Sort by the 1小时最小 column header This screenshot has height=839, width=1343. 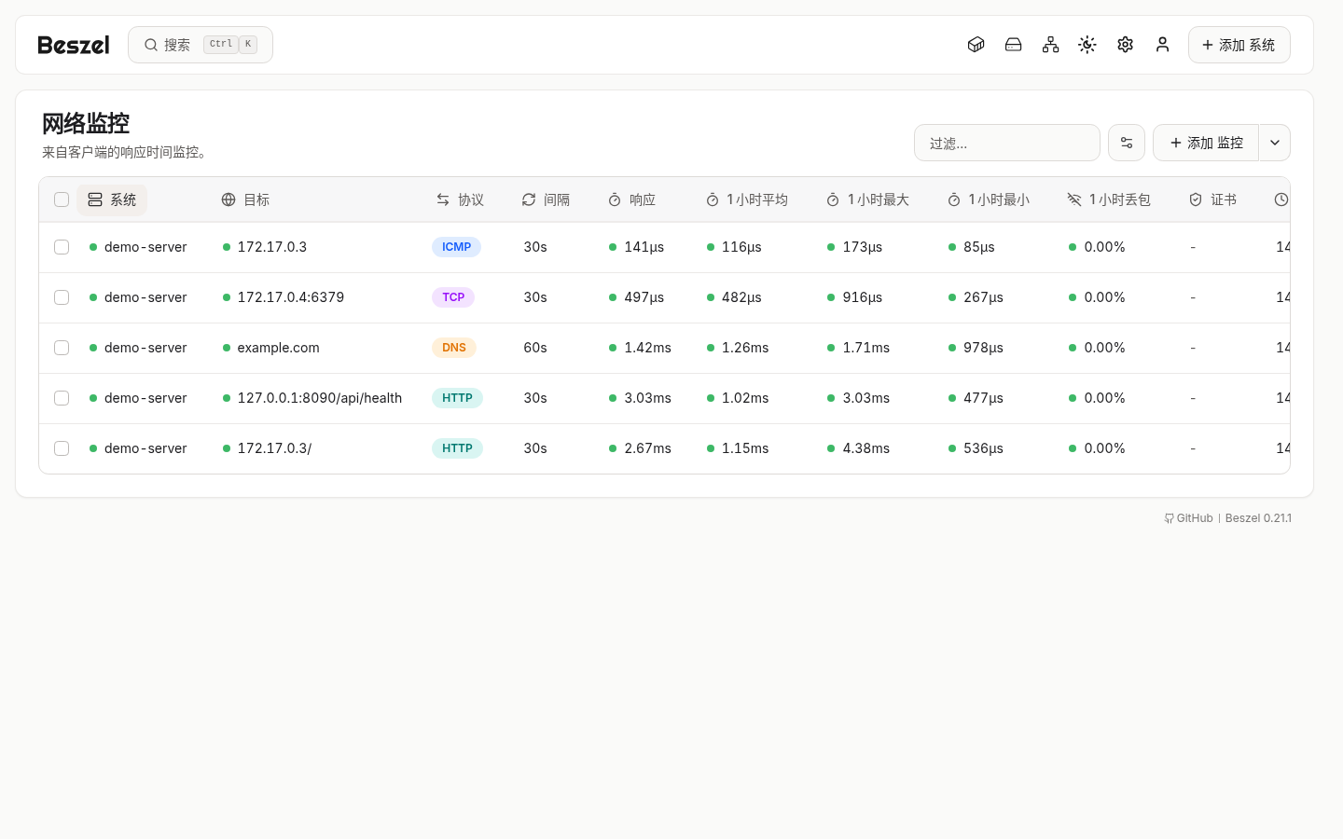point(988,199)
